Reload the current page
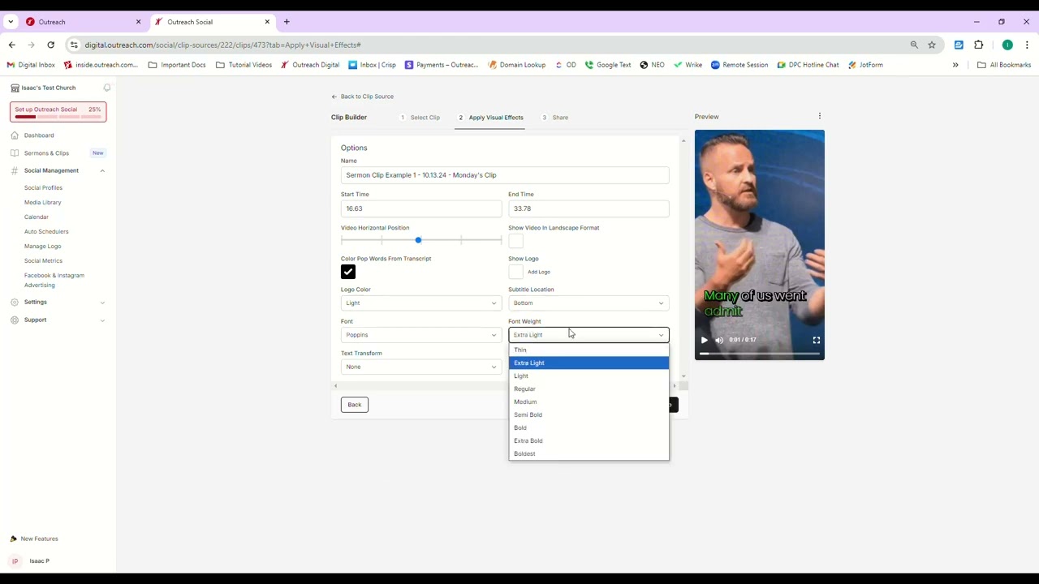The height and width of the screenshot is (584, 1039). click(50, 45)
